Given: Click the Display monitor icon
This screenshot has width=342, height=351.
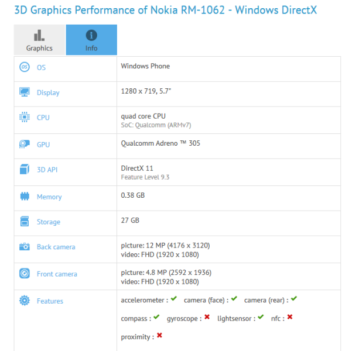Looking at the screenshot, I should [x=25, y=92].
